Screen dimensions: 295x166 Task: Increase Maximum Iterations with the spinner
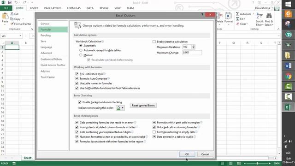pyautogui.click(x=193, y=46)
